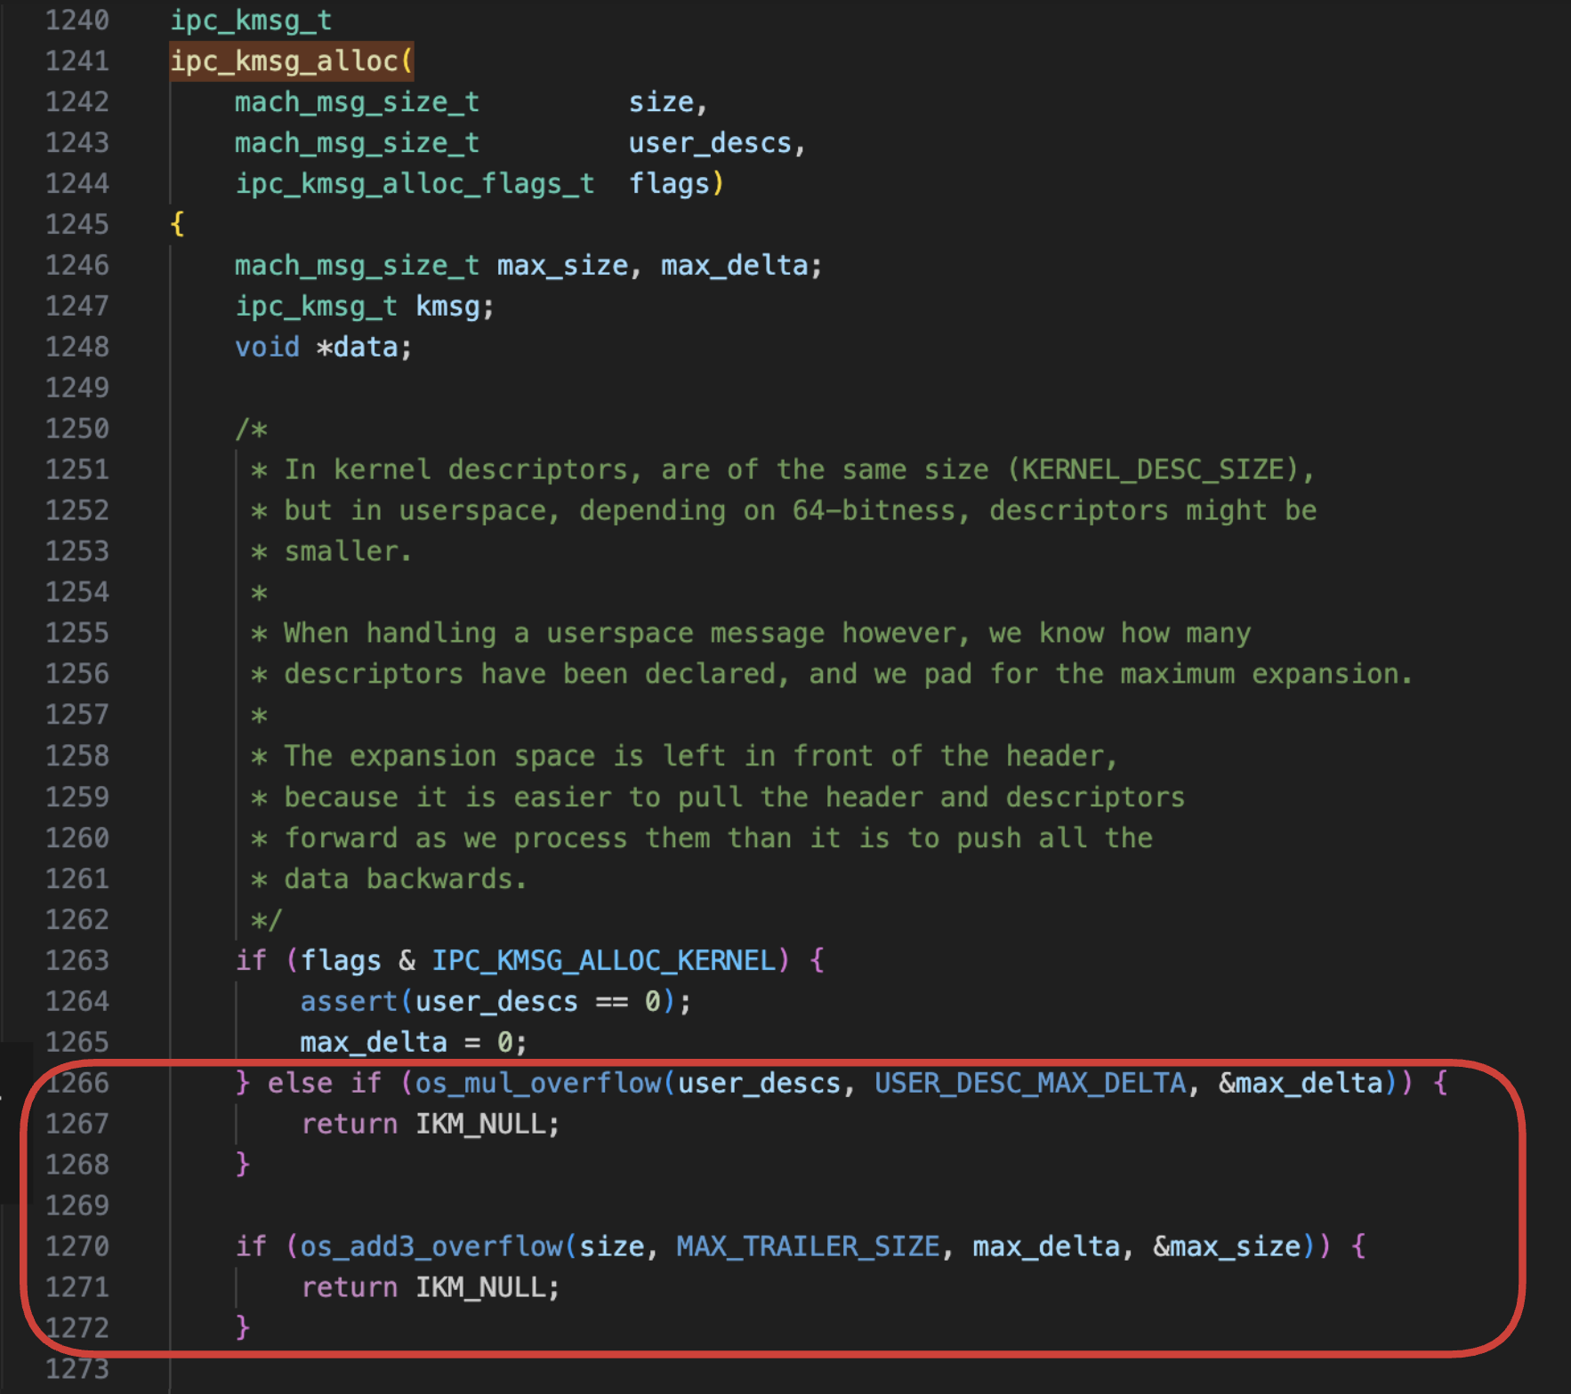Click the return IKM_NULL statement on line 1267
This screenshot has width=1571, height=1394.
pyautogui.click(x=430, y=1124)
